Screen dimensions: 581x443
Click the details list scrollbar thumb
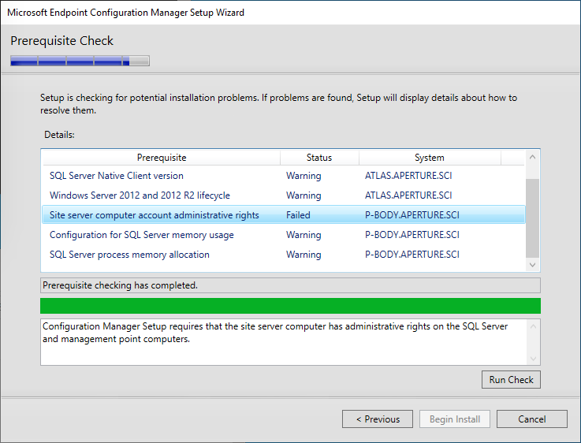click(x=532, y=218)
